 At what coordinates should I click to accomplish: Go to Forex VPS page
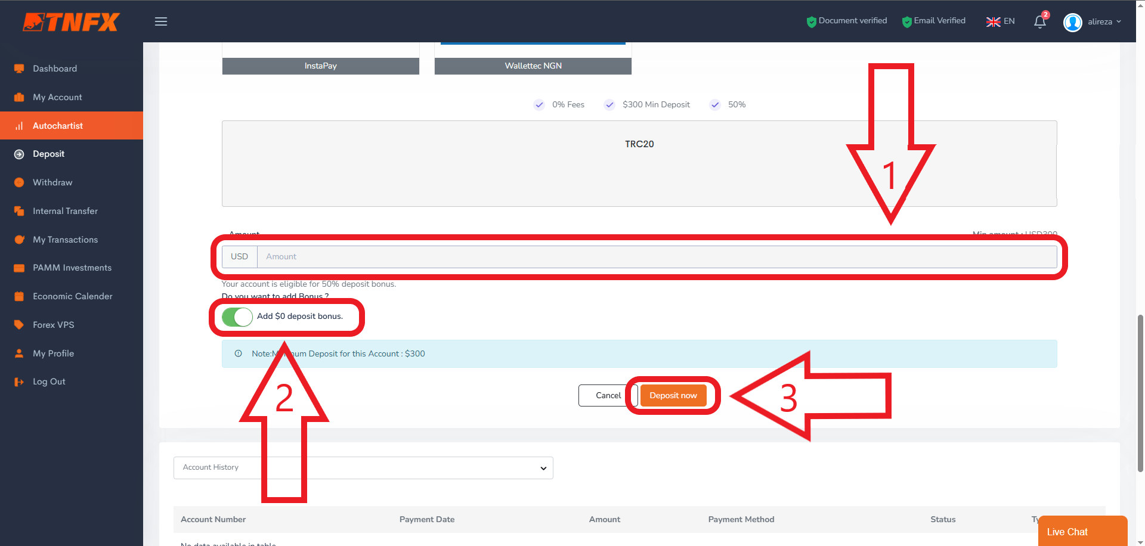coord(54,325)
